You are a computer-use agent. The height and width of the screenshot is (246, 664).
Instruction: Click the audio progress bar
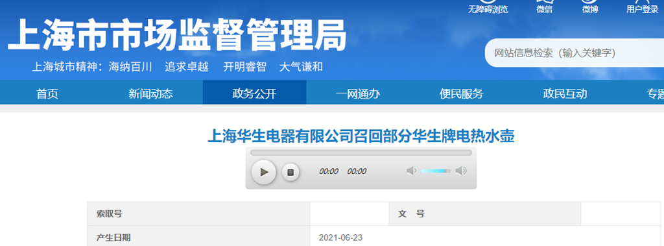361,153
